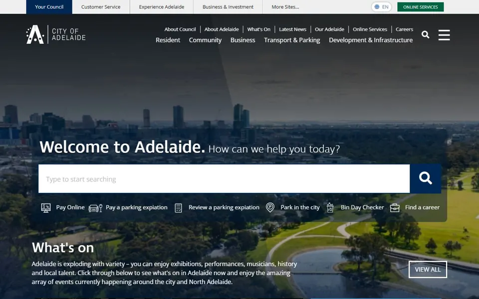Open the About Adelaide link
Screen dimensions: 479x299
222,29
